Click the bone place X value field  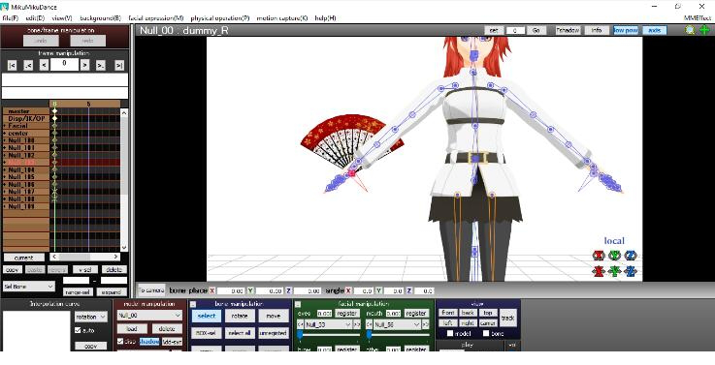click(230, 290)
